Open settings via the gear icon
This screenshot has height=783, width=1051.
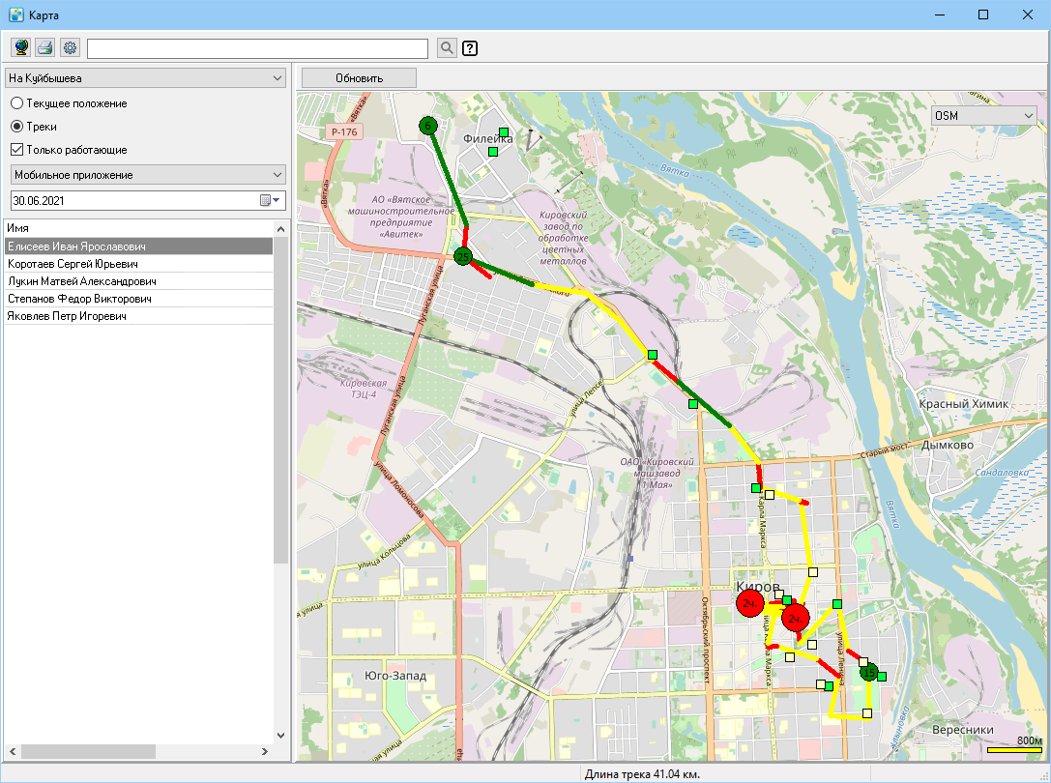tap(70, 47)
